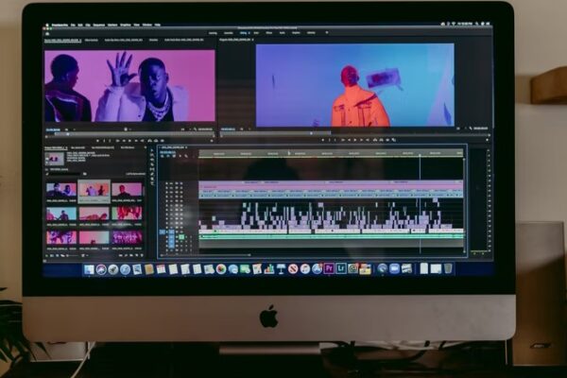Select the Type tool in tools panel
The height and width of the screenshot is (378, 567).
tap(152, 182)
